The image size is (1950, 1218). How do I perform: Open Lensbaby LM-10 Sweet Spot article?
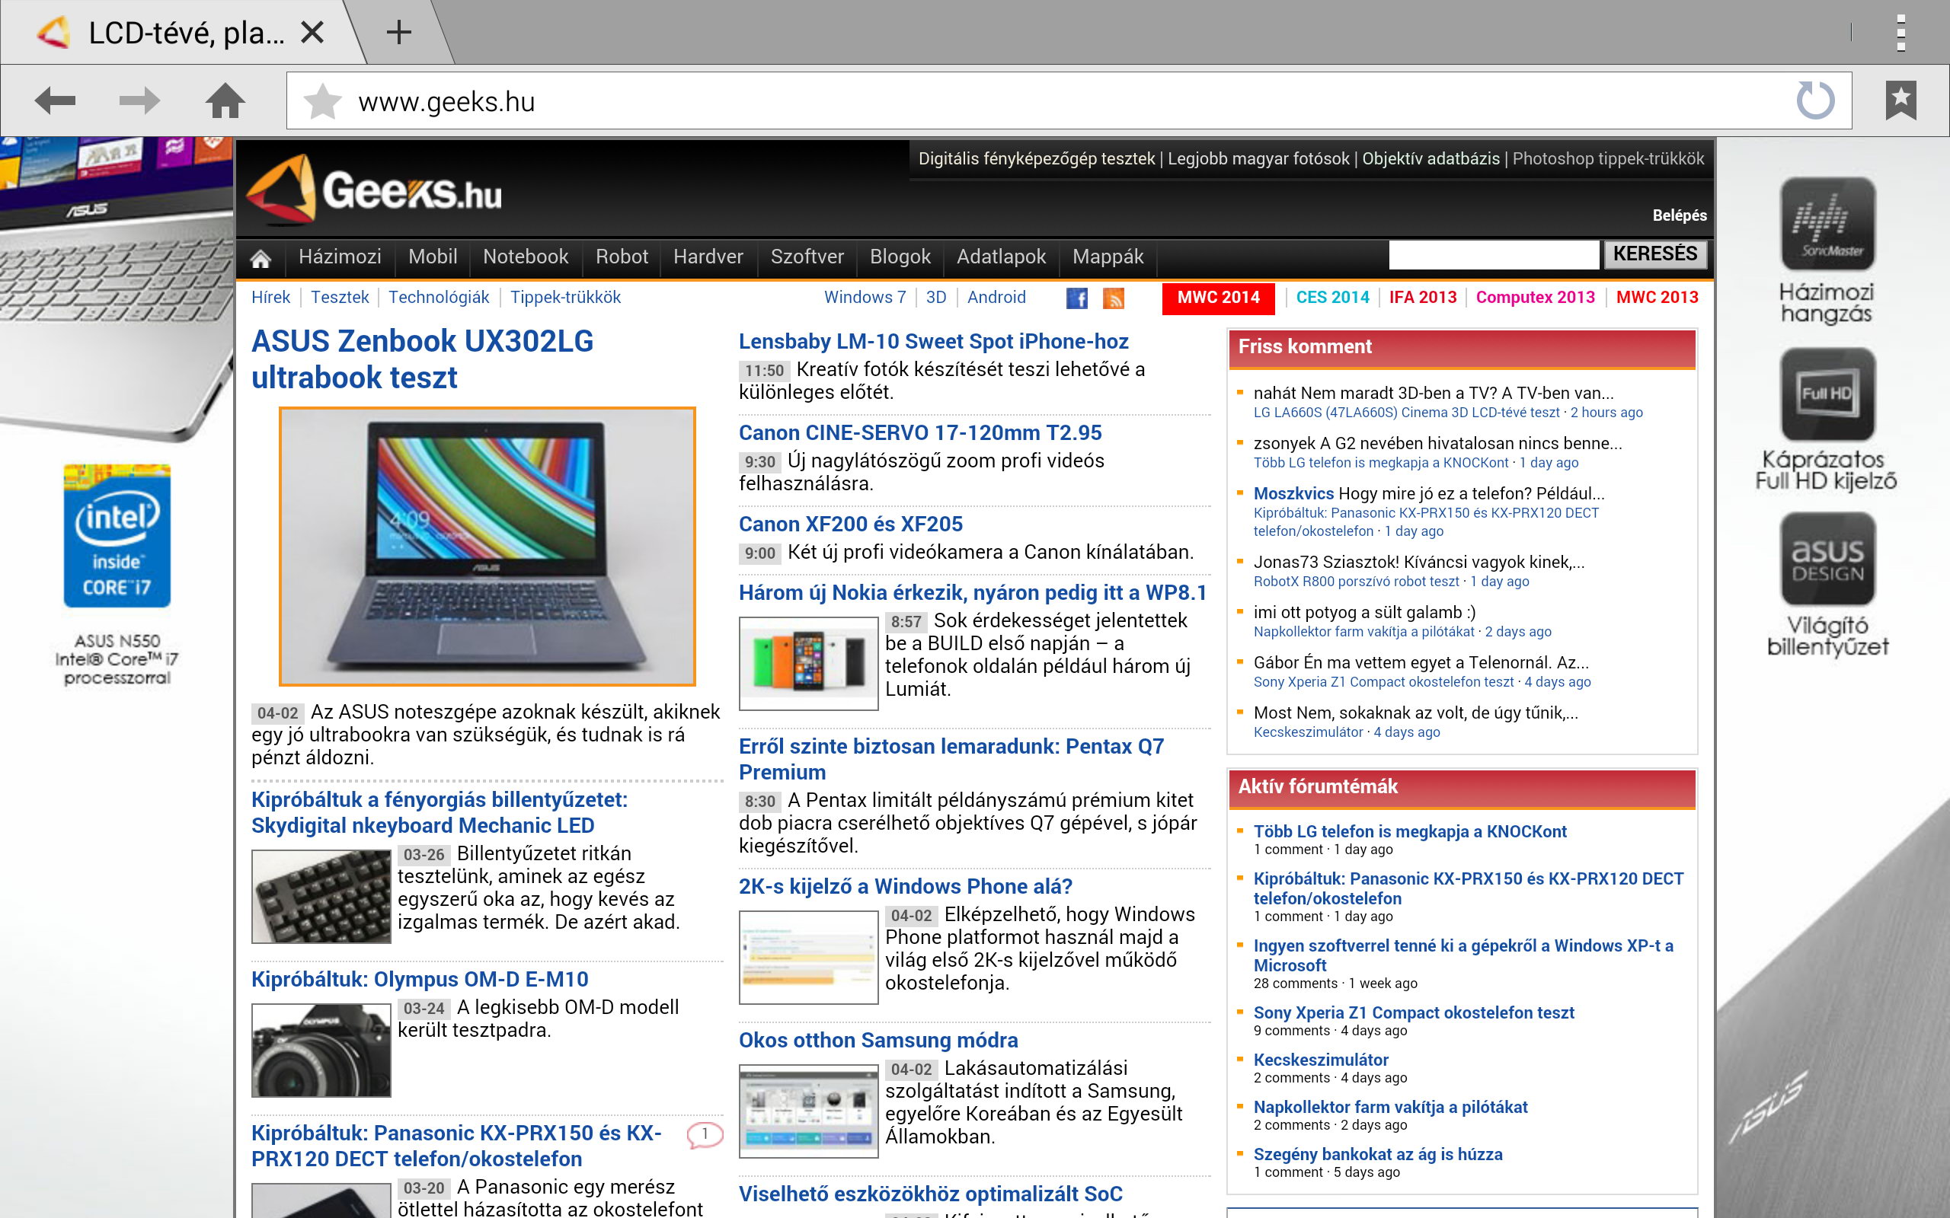tap(934, 342)
